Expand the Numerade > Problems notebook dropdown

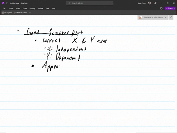pos(166,17)
